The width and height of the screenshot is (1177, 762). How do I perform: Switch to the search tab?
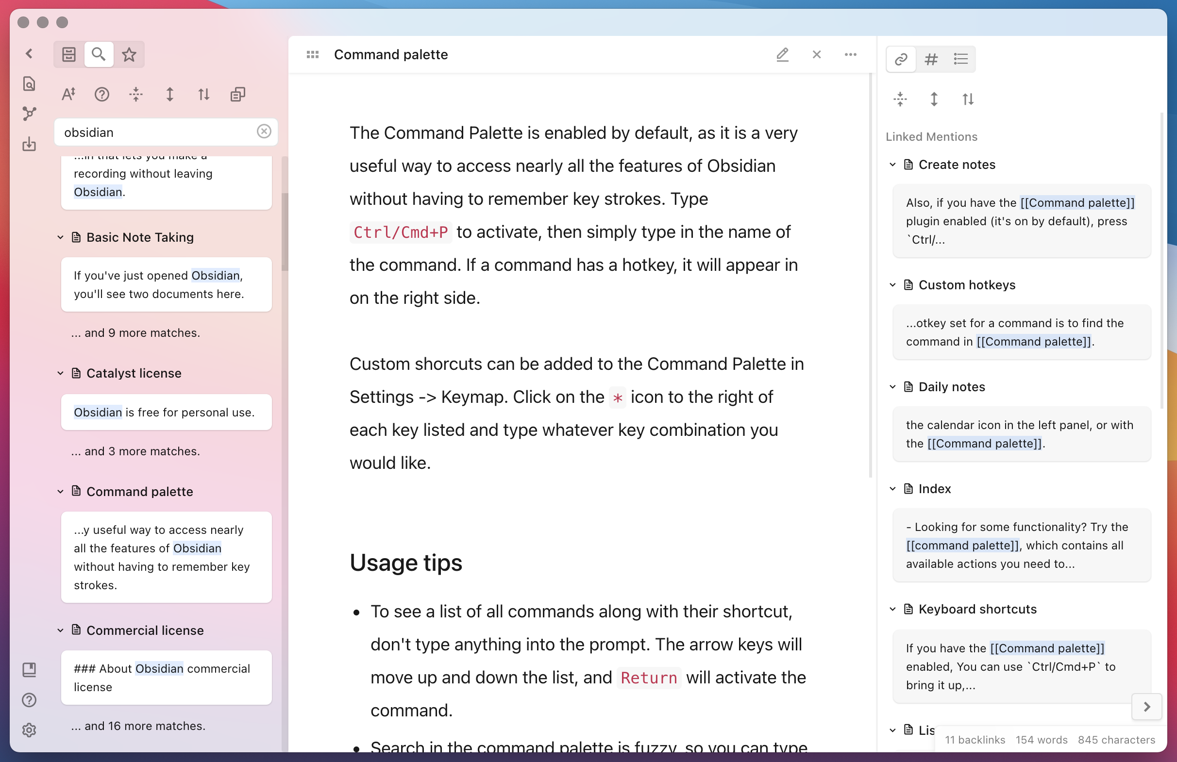[99, 54]
